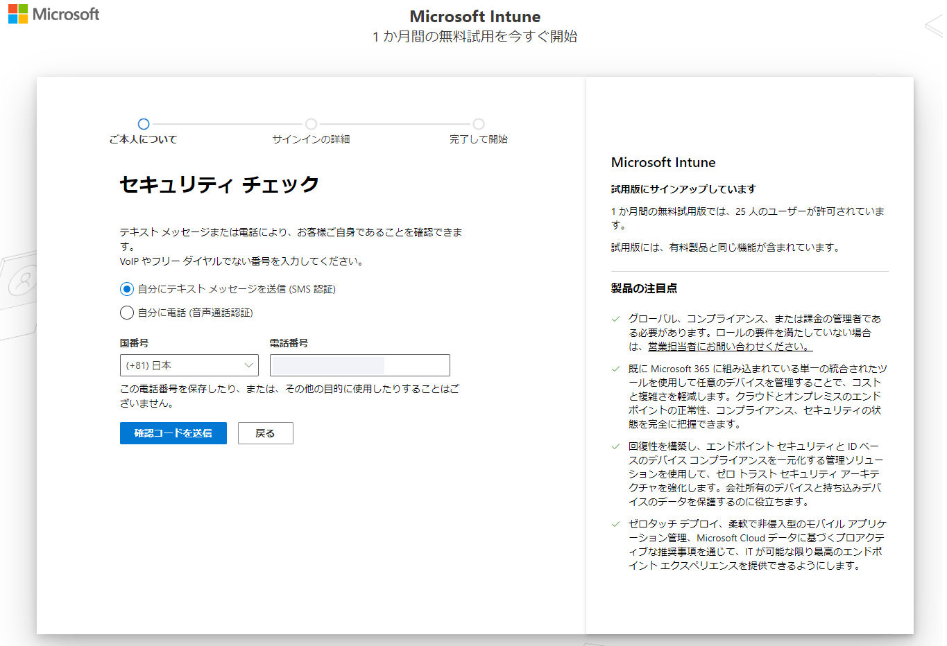947x646 pixels.
Task: Click the ご本人について step circle
Action: point(144,124)
